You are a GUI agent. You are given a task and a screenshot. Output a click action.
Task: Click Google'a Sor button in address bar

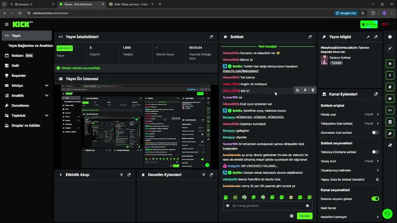pos(346,13)
